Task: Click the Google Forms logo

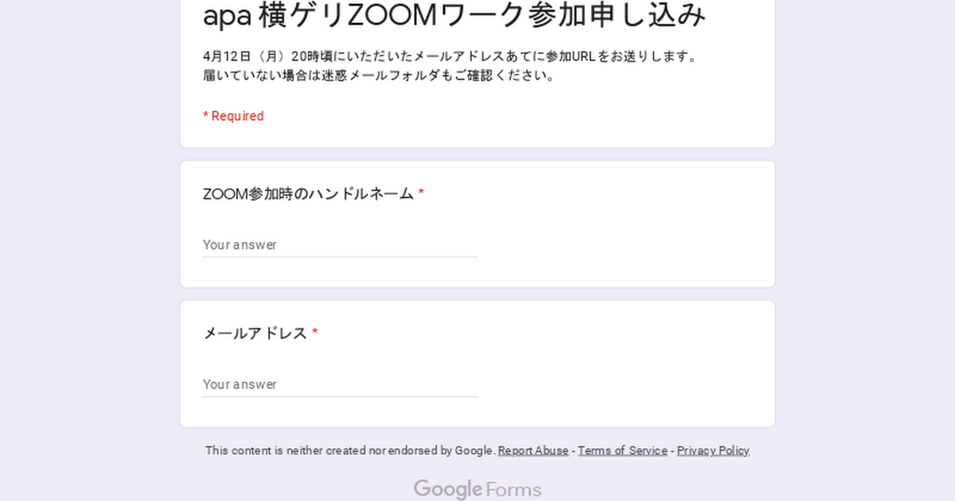Action: [477, 489]
